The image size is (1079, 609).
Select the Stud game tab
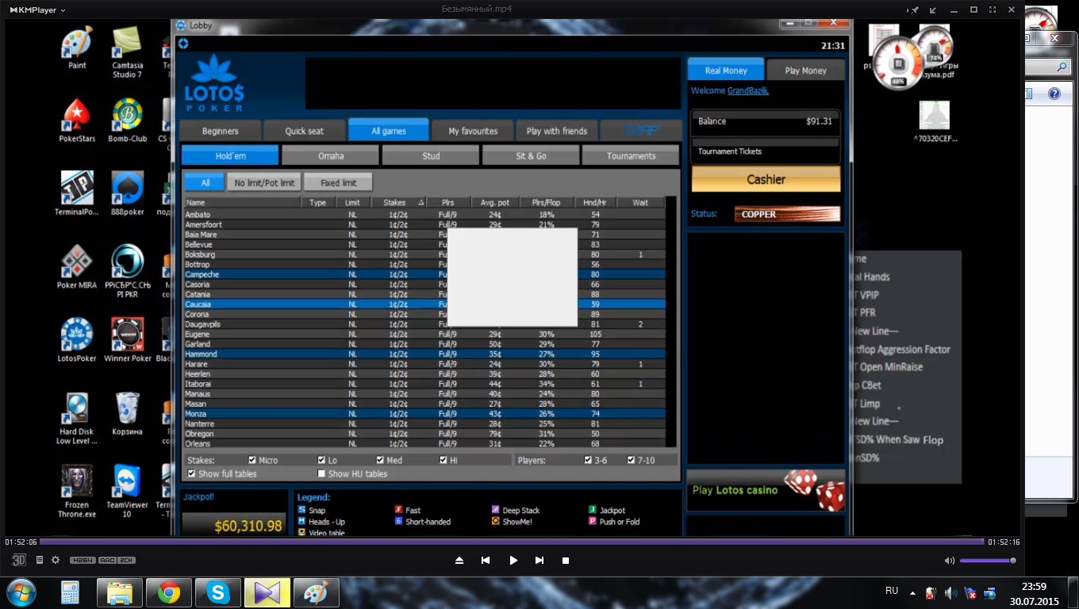click(431, 155)
